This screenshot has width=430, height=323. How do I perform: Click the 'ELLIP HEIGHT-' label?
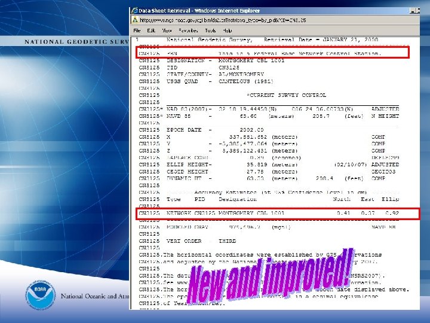tap(189, 164)
